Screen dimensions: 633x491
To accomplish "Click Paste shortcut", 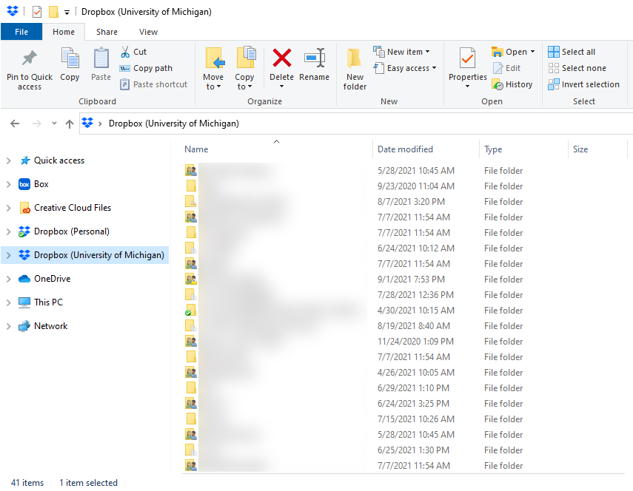I will (154, 84).
